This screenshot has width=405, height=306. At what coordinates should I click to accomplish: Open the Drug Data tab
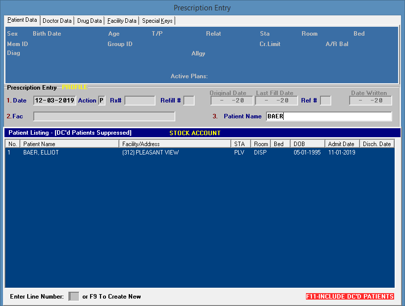pyautogui.click(x=90, y=21)
